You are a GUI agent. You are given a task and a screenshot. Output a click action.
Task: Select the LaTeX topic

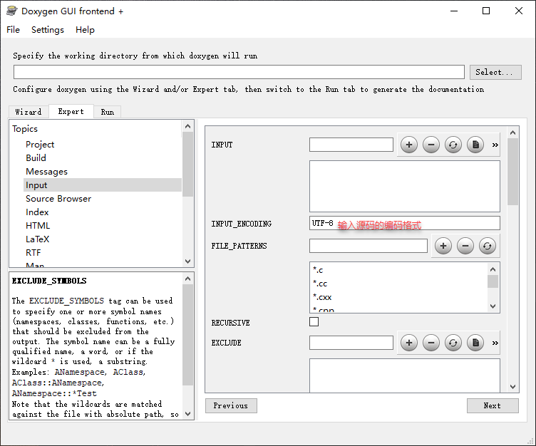[37, 239]
